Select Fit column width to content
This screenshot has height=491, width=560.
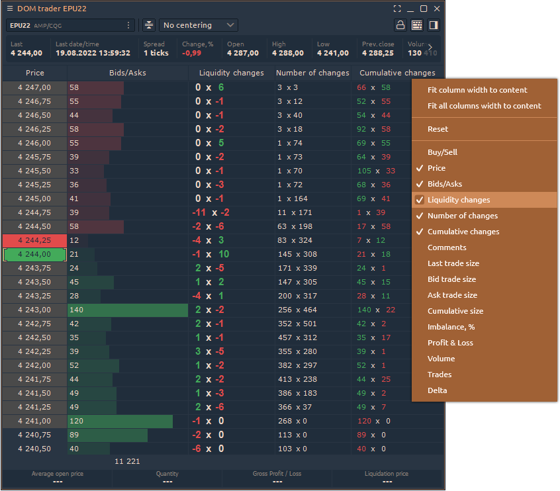click(477, 90)
